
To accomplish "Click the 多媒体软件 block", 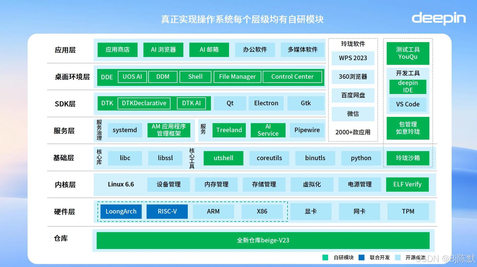I will (x=303, y=50).
